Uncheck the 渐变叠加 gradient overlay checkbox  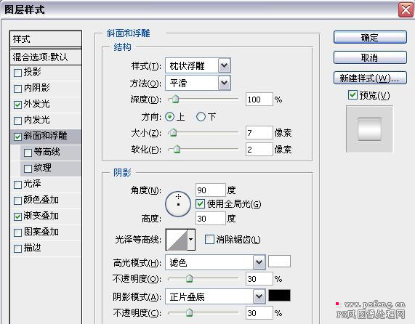pyautogui.click(x=17, y=216)
